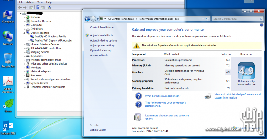Go to Control Panel Home

pos(102,27)
